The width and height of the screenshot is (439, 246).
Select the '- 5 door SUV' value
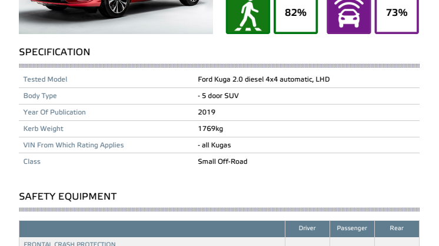tap(218, 96)
